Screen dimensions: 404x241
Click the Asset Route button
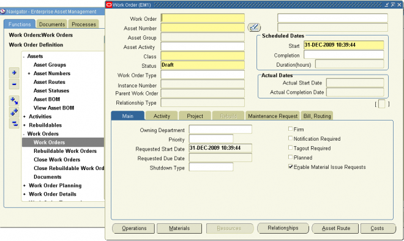coord(335,228)
